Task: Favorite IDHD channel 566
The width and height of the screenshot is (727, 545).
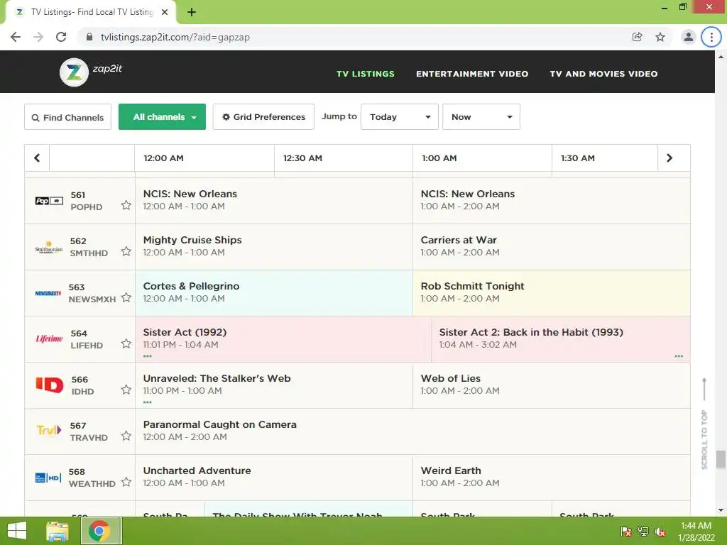Action: tap(126, 390)
